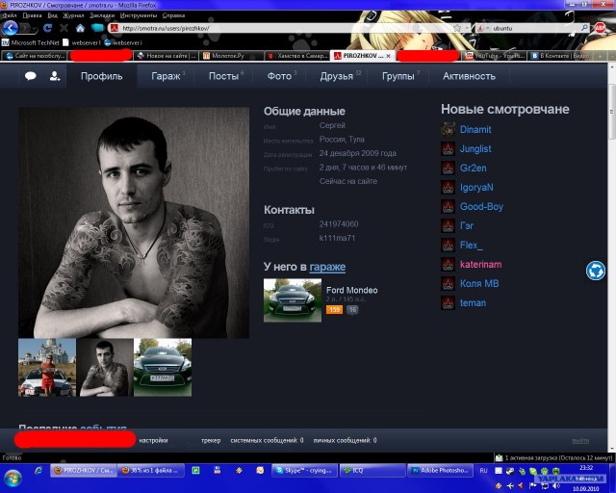Go back with the browser Back arrow
The image size is (616, 493).
[x=10, y=28]
